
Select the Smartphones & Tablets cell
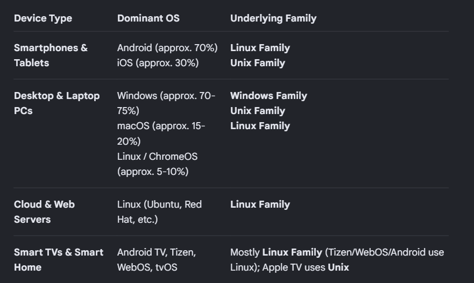tap(51, 55)
